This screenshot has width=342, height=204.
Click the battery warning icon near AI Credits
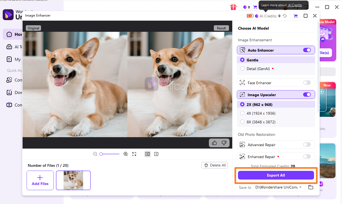coord(250,16)
